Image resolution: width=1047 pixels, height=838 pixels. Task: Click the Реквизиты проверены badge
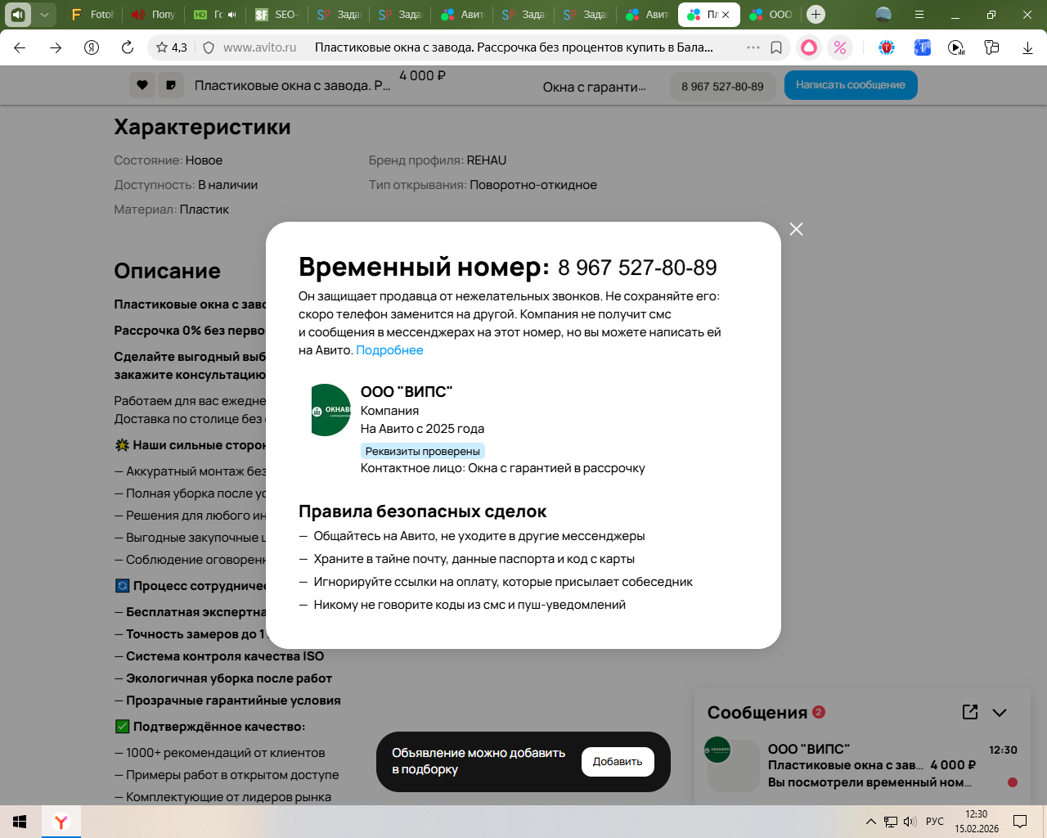(423, 451)
